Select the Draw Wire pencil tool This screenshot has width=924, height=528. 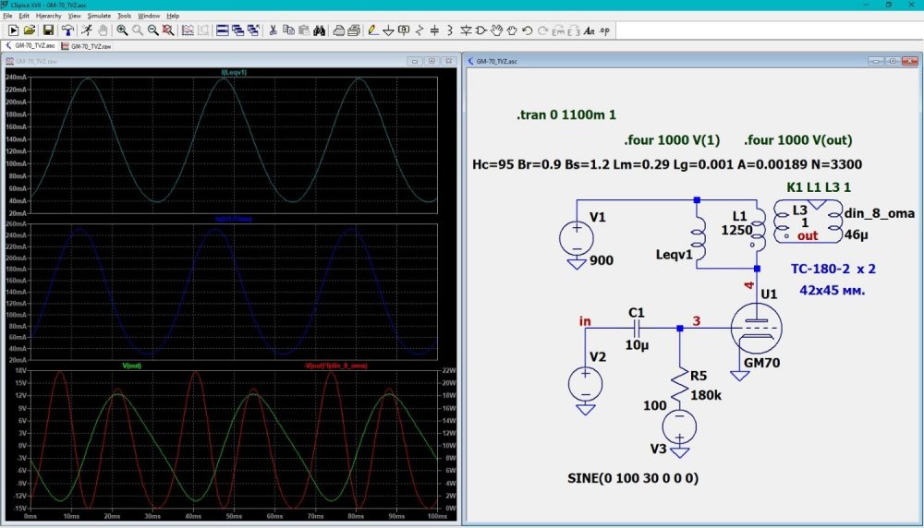372,30
